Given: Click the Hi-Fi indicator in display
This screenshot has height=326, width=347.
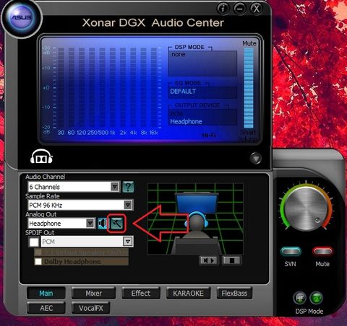Looking at the screenshot, I should (209, 136).
